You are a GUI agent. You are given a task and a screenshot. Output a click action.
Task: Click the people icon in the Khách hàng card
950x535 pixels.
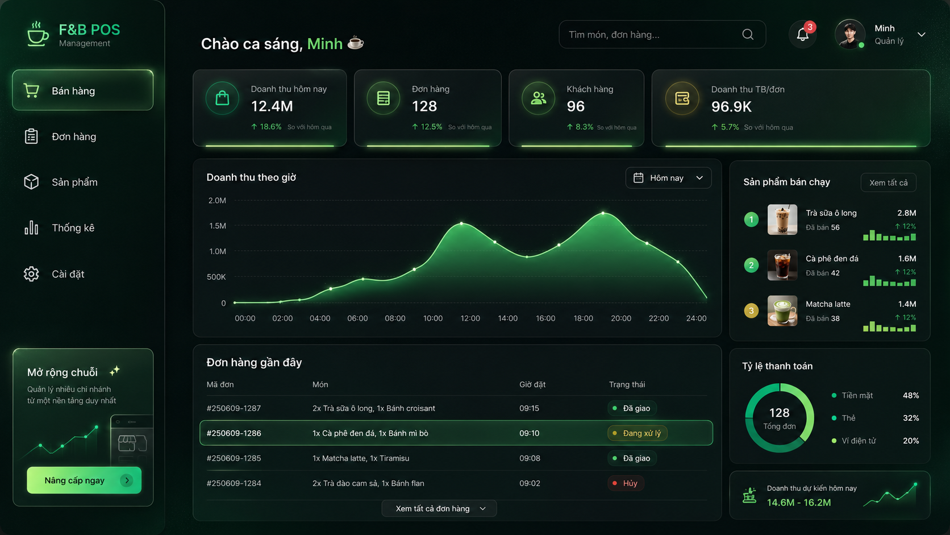coord(538,98)
